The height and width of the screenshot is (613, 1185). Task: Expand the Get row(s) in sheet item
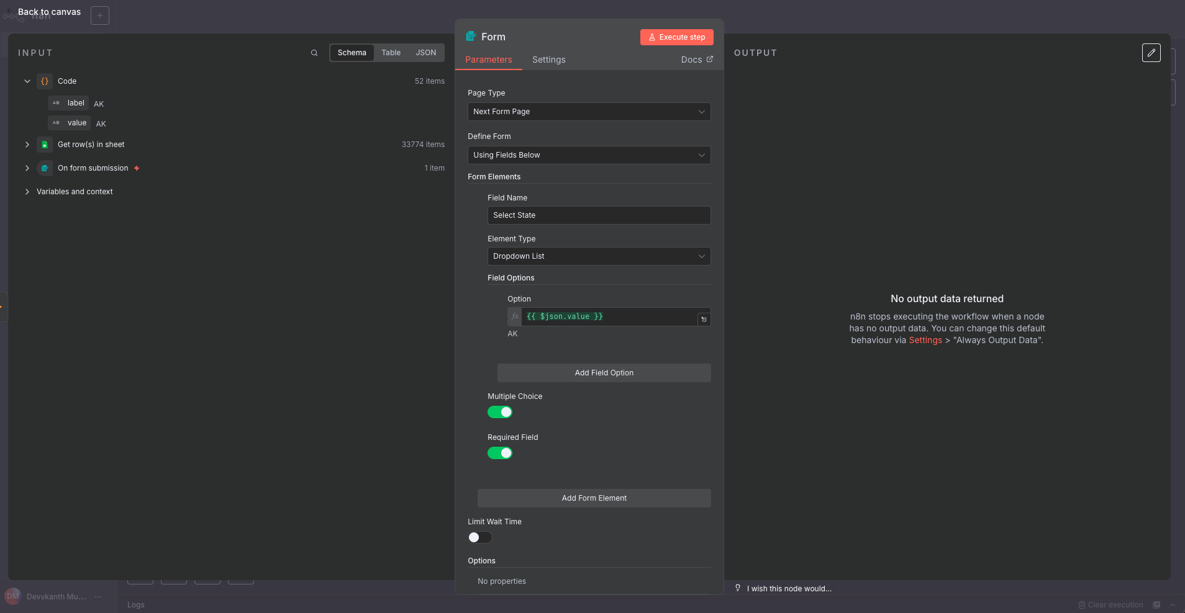[27, 144]
